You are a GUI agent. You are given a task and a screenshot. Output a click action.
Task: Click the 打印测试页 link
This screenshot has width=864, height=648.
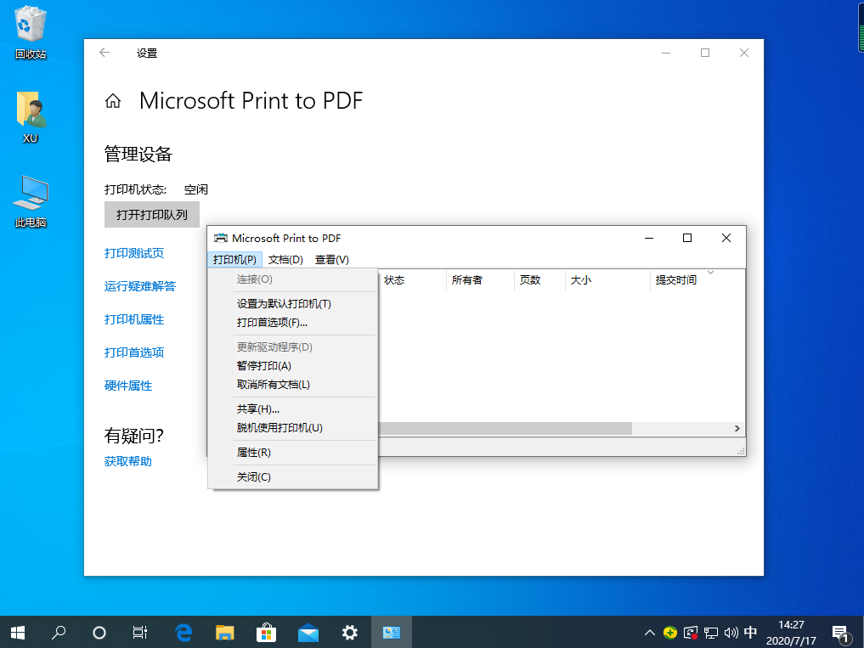pyautogui.click(x=134, y=253)
